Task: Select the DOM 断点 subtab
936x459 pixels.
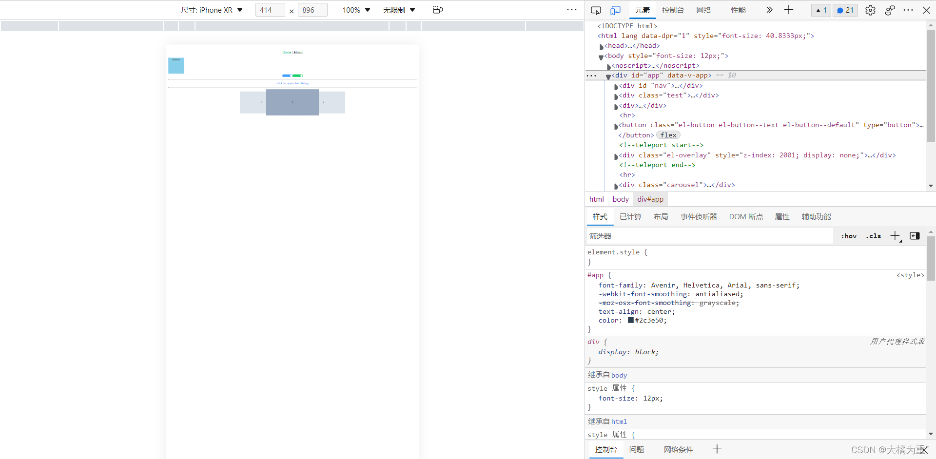Action: [x=746, y=217]
